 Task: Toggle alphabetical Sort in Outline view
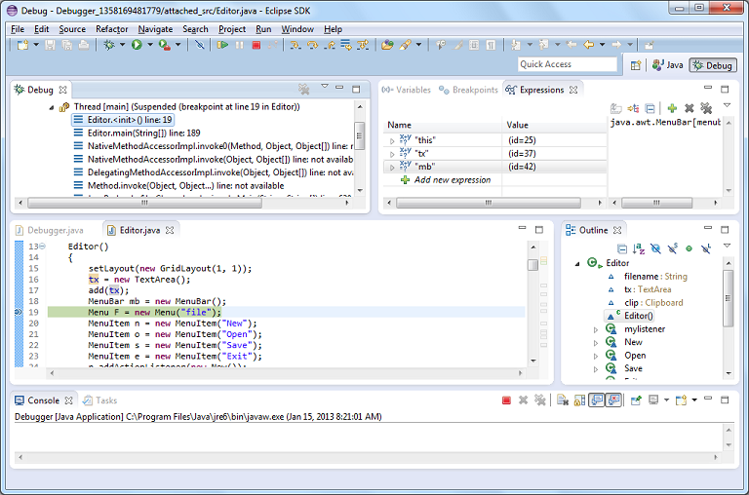639,248
